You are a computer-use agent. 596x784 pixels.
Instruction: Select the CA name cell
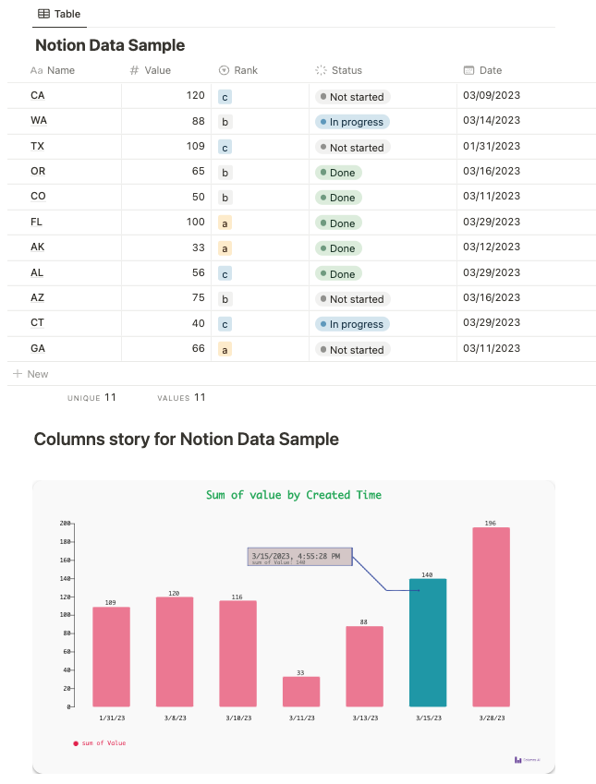point(38,95)
